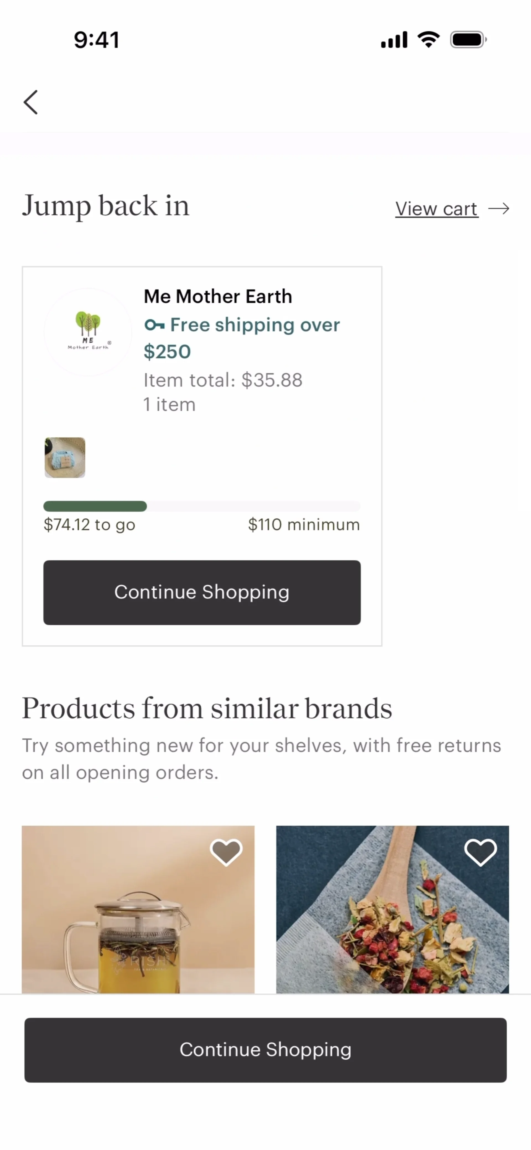531x1150 pixels.
Task: Open the blue cart item thumbnail
Action: [65, 458]
